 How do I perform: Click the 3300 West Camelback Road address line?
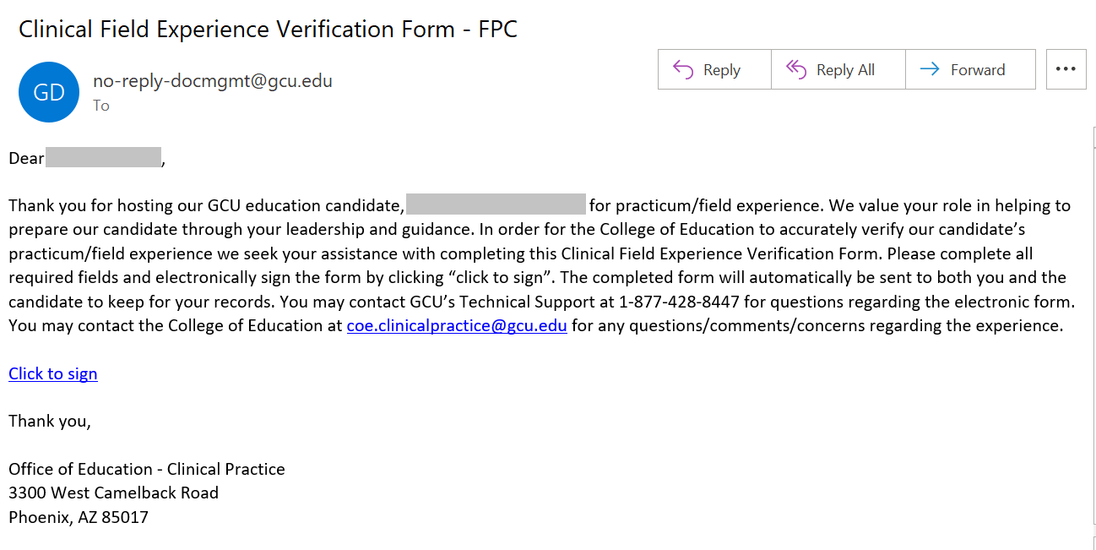[114, 493]
